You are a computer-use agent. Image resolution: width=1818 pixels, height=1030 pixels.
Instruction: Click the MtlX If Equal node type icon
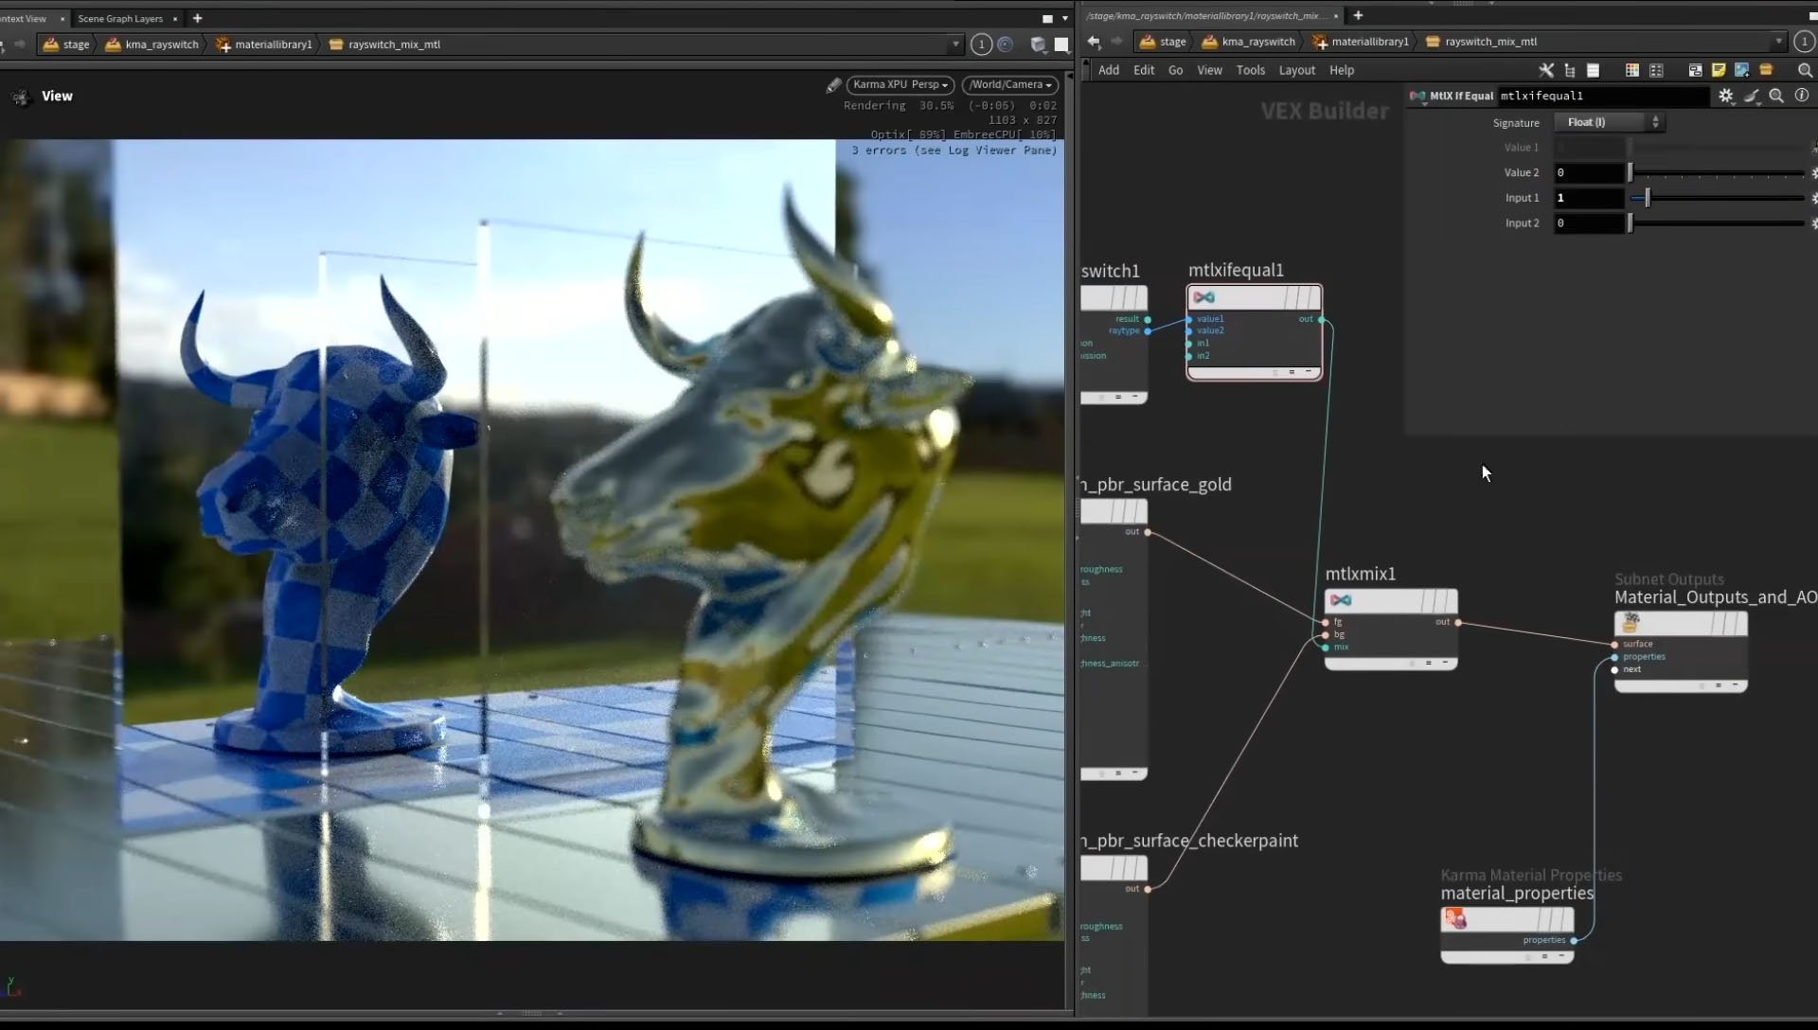coord(1417,96)
